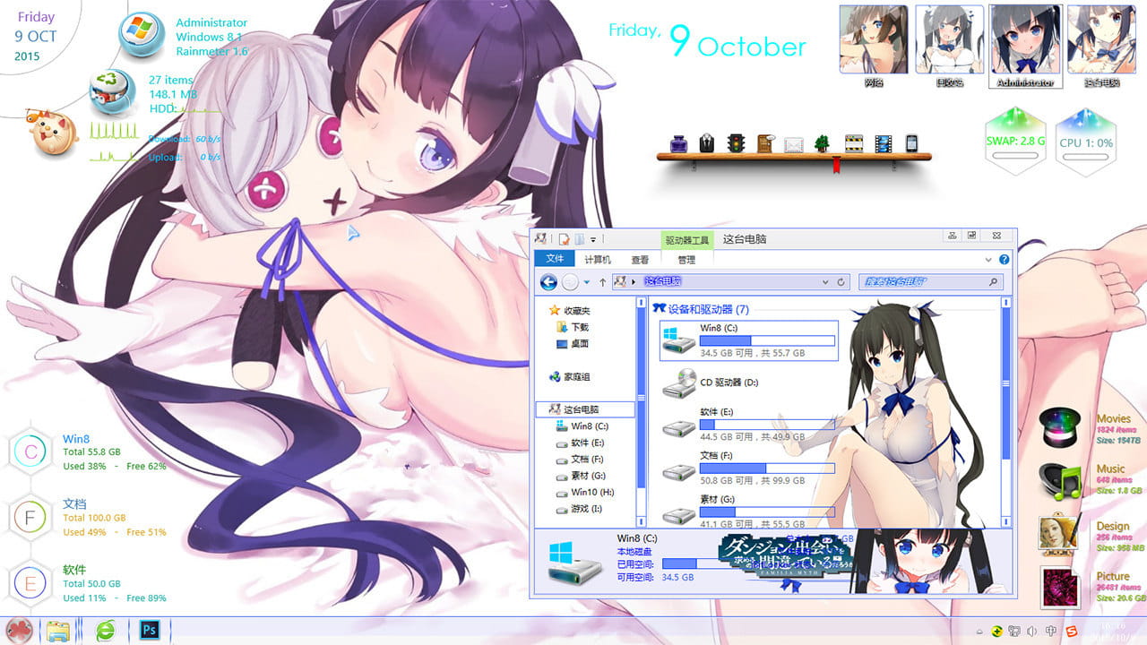Click the speaker icon to adjust volume
Viewport: 1147px width, 645px height.
[1031, 632]
